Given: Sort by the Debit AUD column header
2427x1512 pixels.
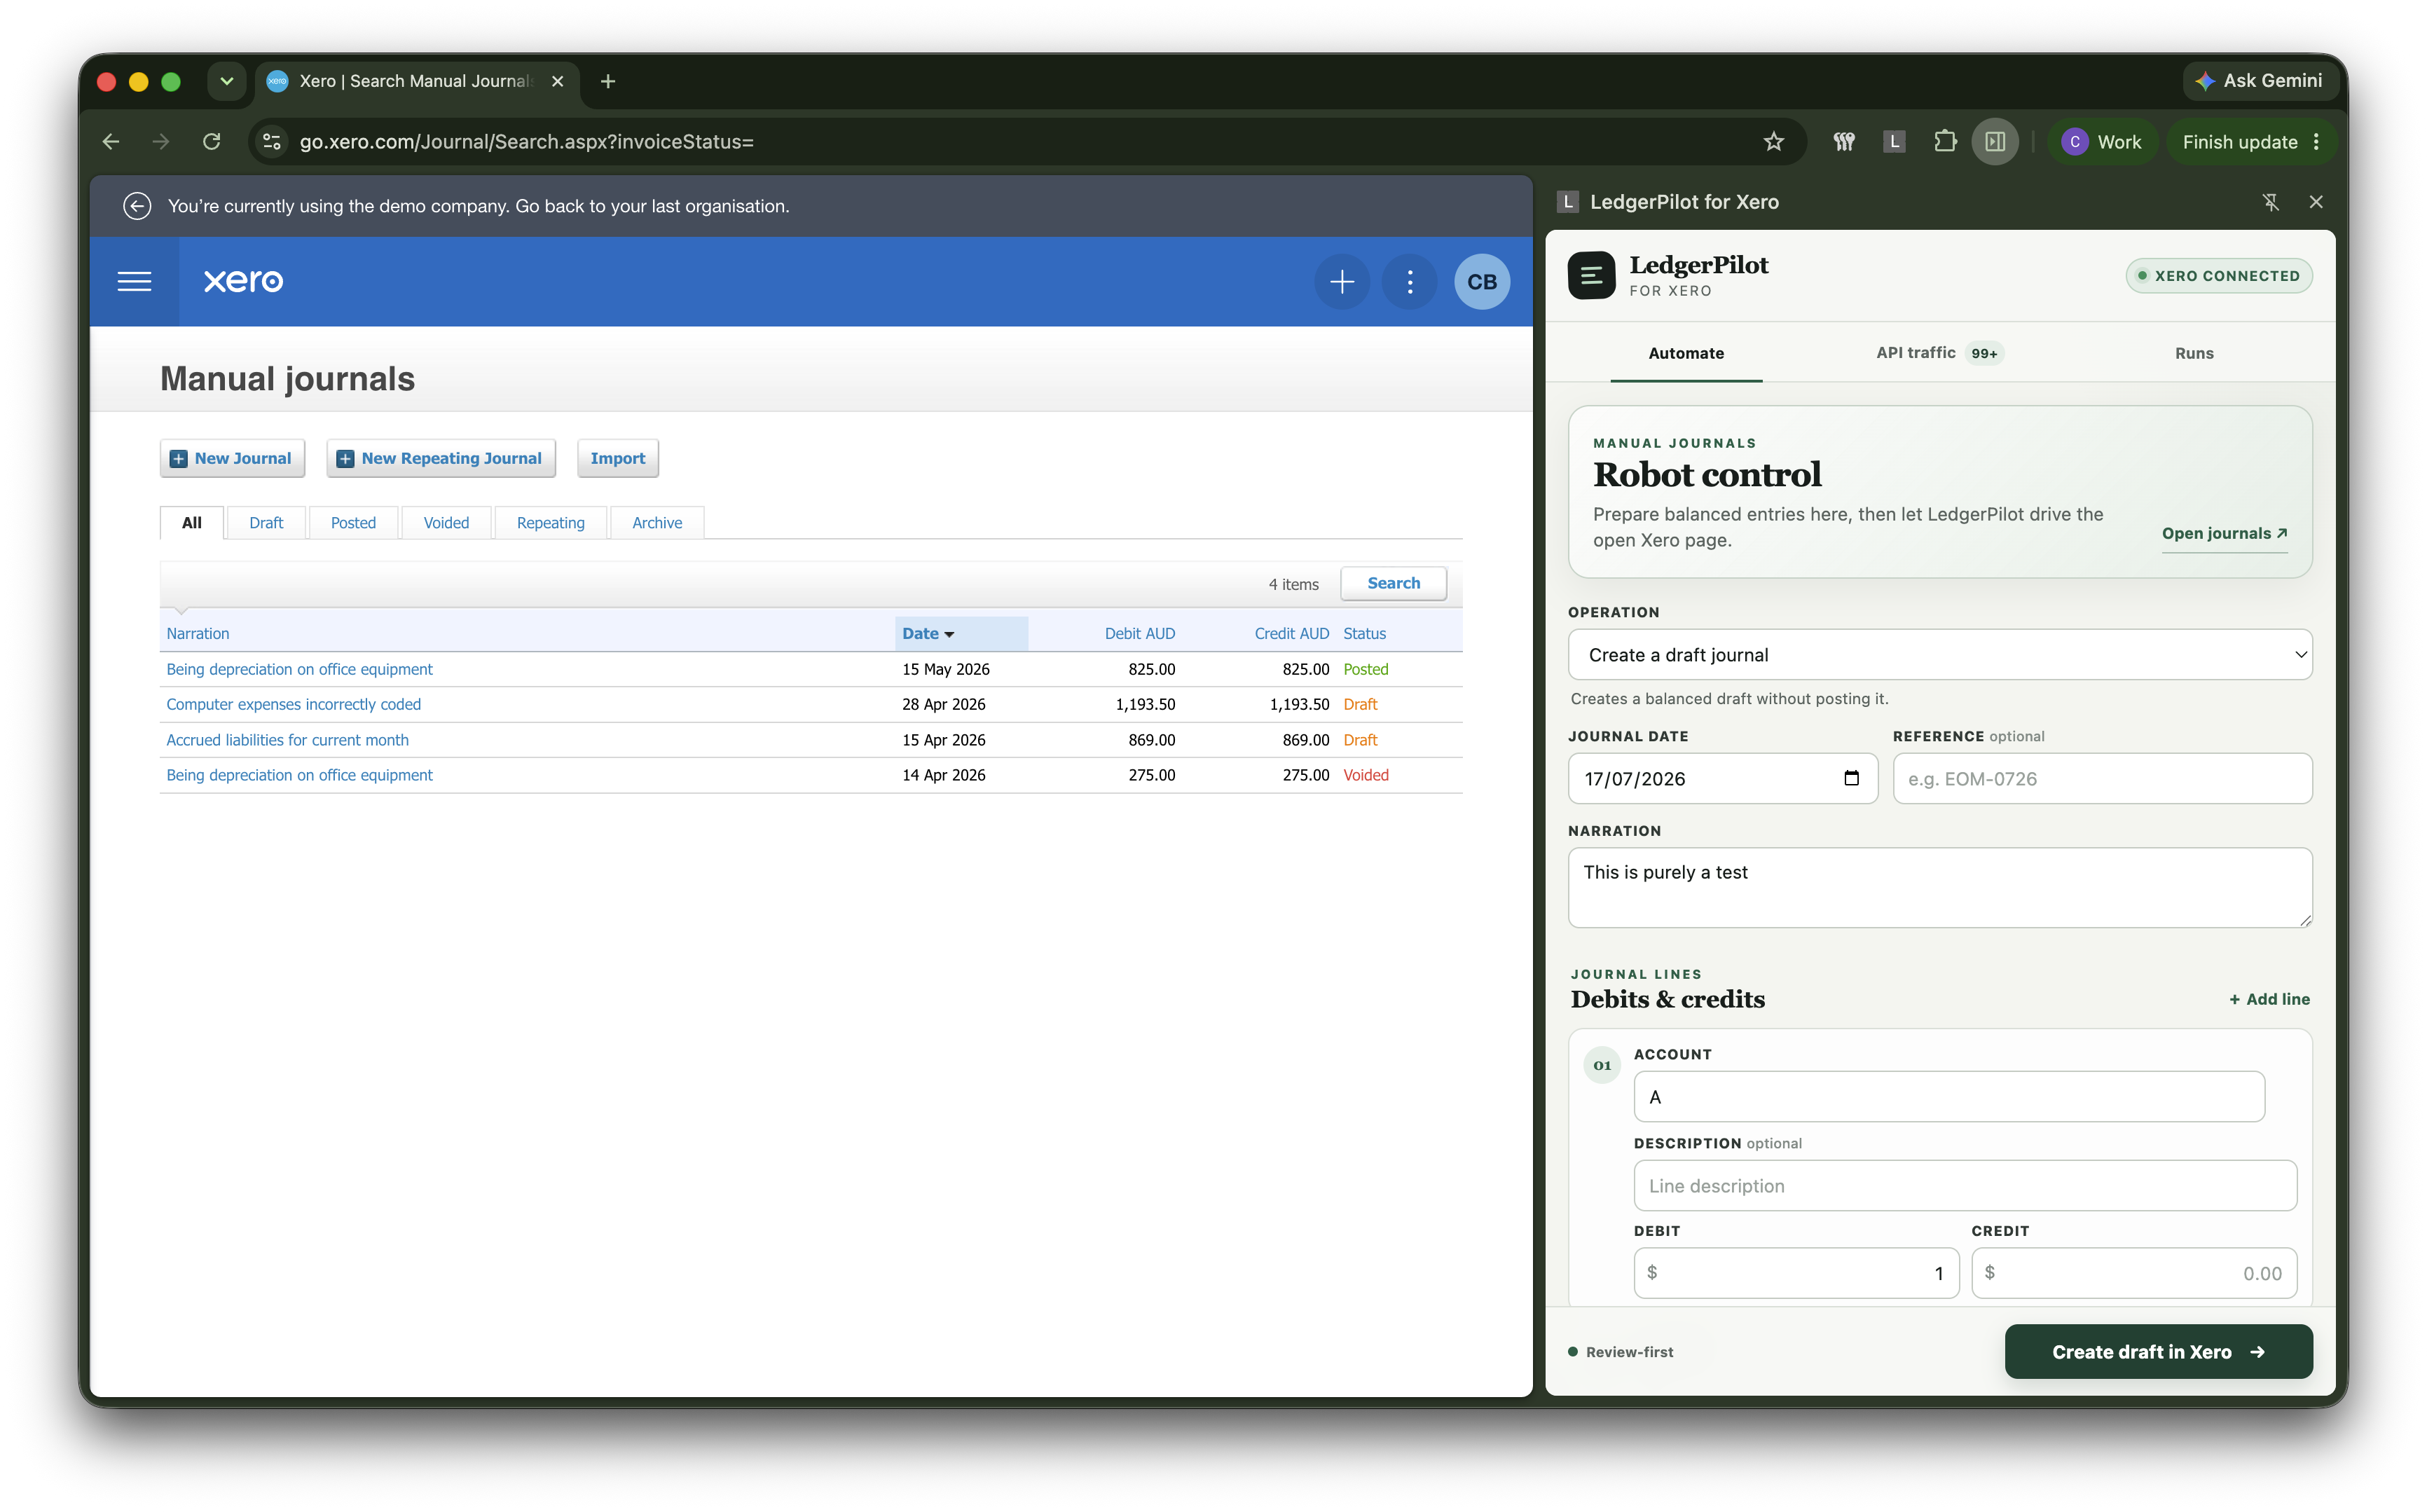Looking at the screenshot, I should pos(1140,633).
